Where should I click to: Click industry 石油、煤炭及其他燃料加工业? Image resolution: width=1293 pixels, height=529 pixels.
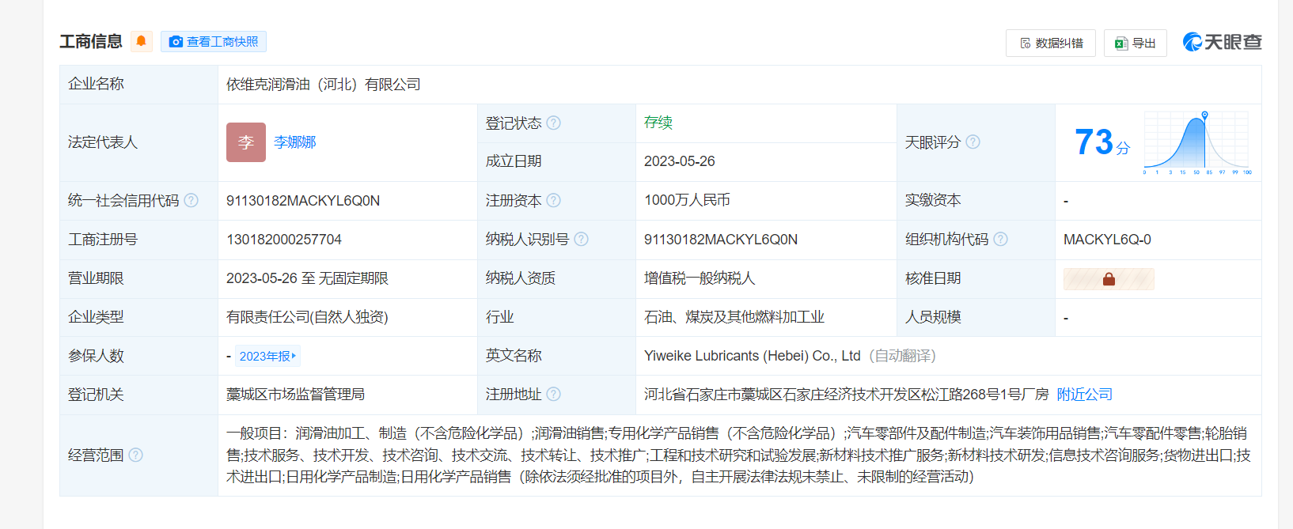[734, 317]
